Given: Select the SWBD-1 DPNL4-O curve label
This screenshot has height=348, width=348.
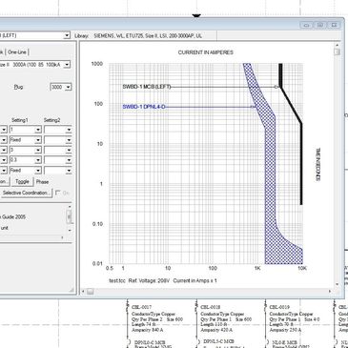Looking at the screenshot, I should [x=144, y=107].
